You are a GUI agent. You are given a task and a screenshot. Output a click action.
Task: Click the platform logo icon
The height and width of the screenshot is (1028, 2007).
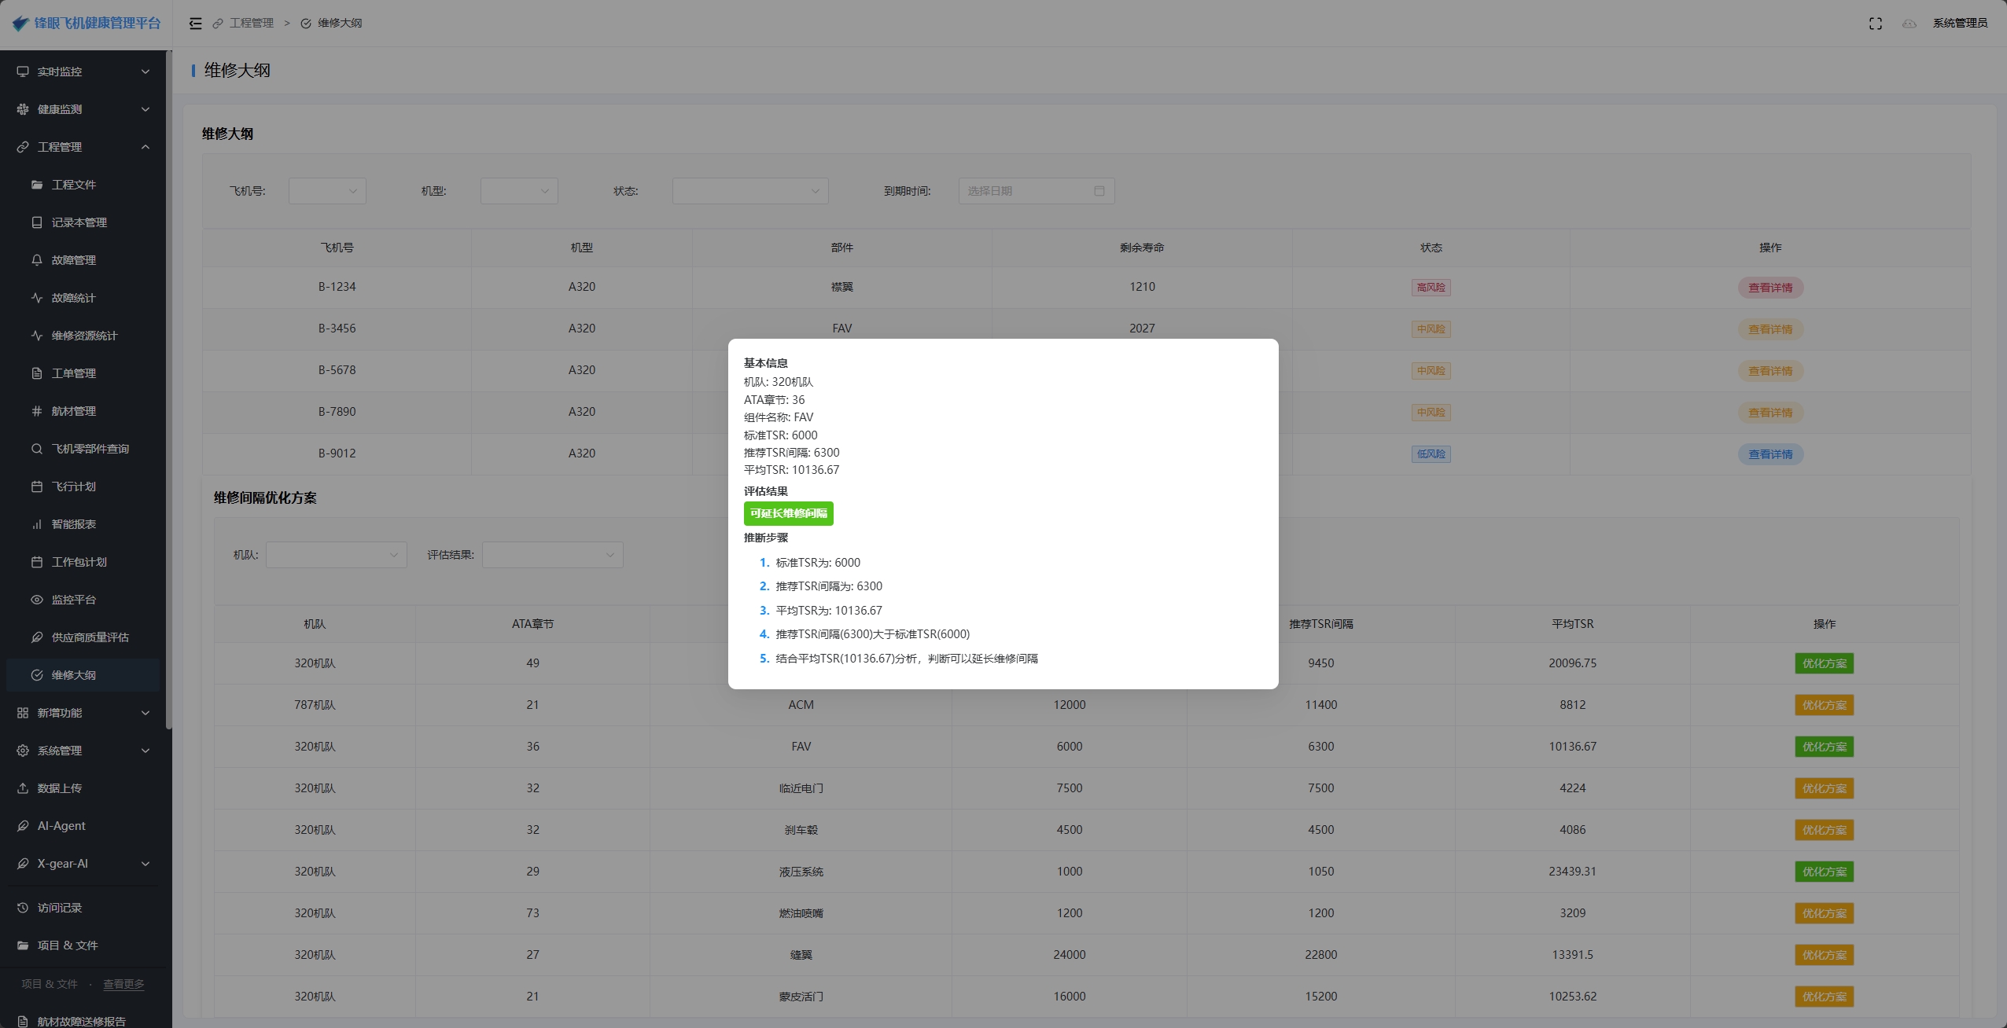[x=20, y=24]
